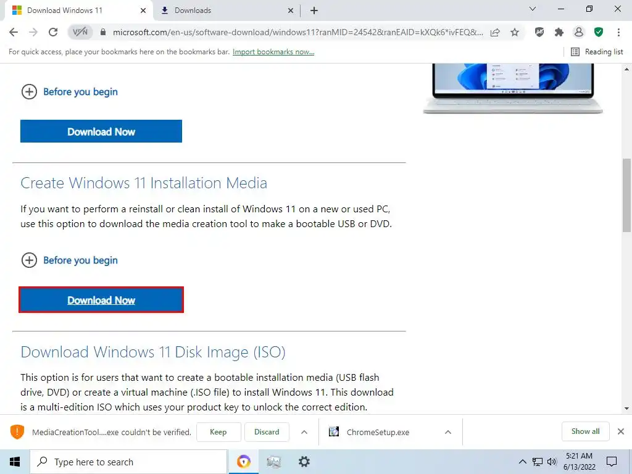Bookmark this tab with the star
The image size is (632, 474).
515,32
